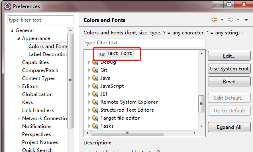Open the Keys preference page
This screenshot has height=152, width=253.
pyautogui.click(x=27, y=102)
